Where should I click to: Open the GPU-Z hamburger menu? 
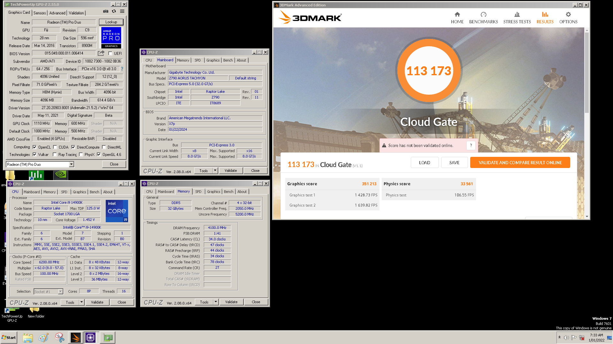[x=122, y=11]
